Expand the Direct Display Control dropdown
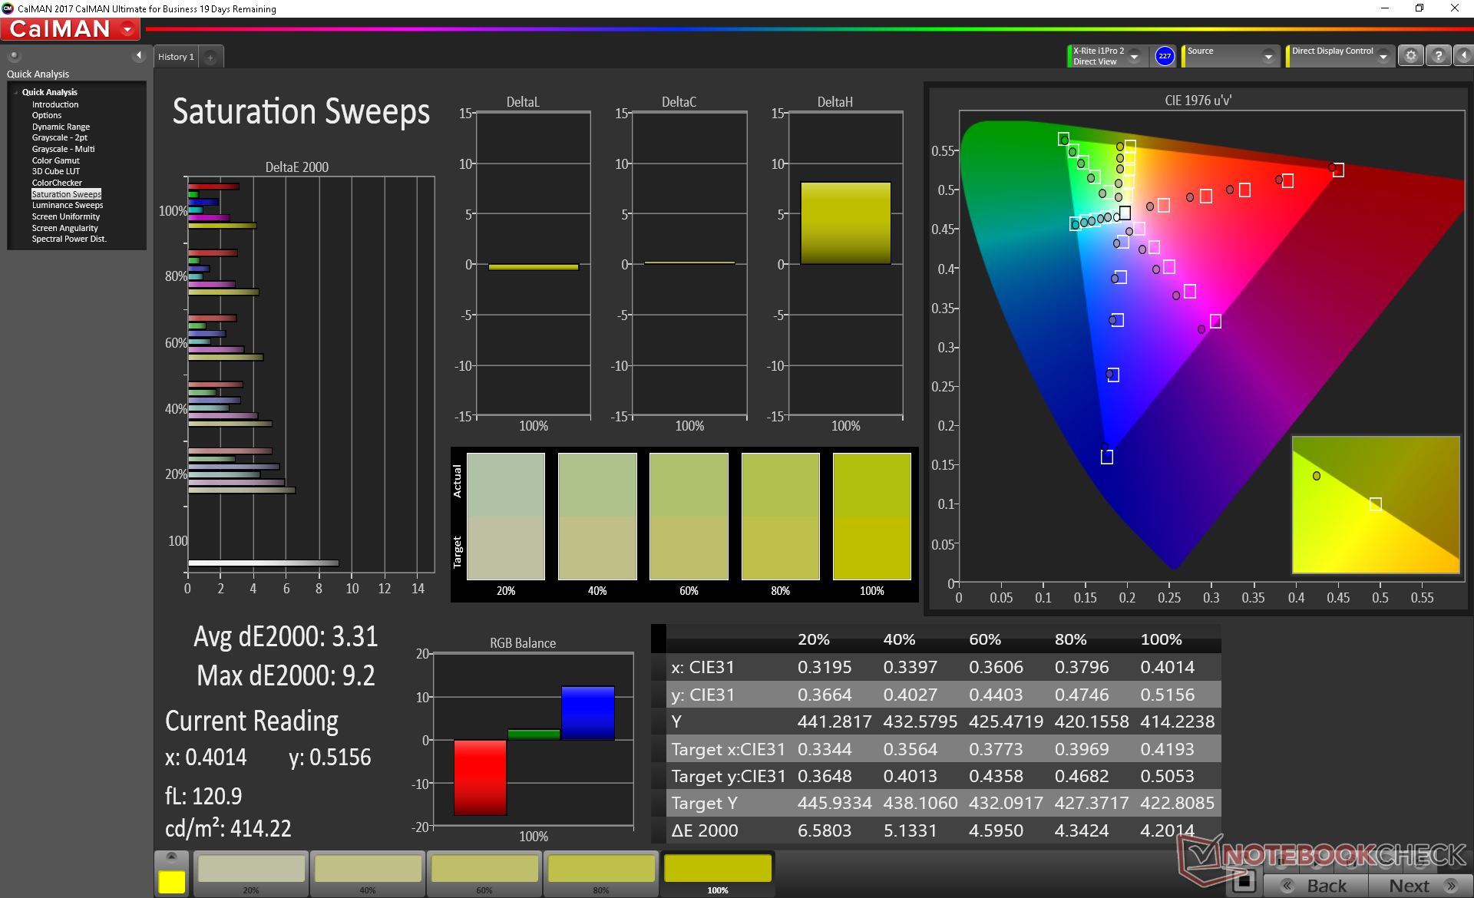The height and width of the screenshot is (898, 1474). [x=1383, y=56]
